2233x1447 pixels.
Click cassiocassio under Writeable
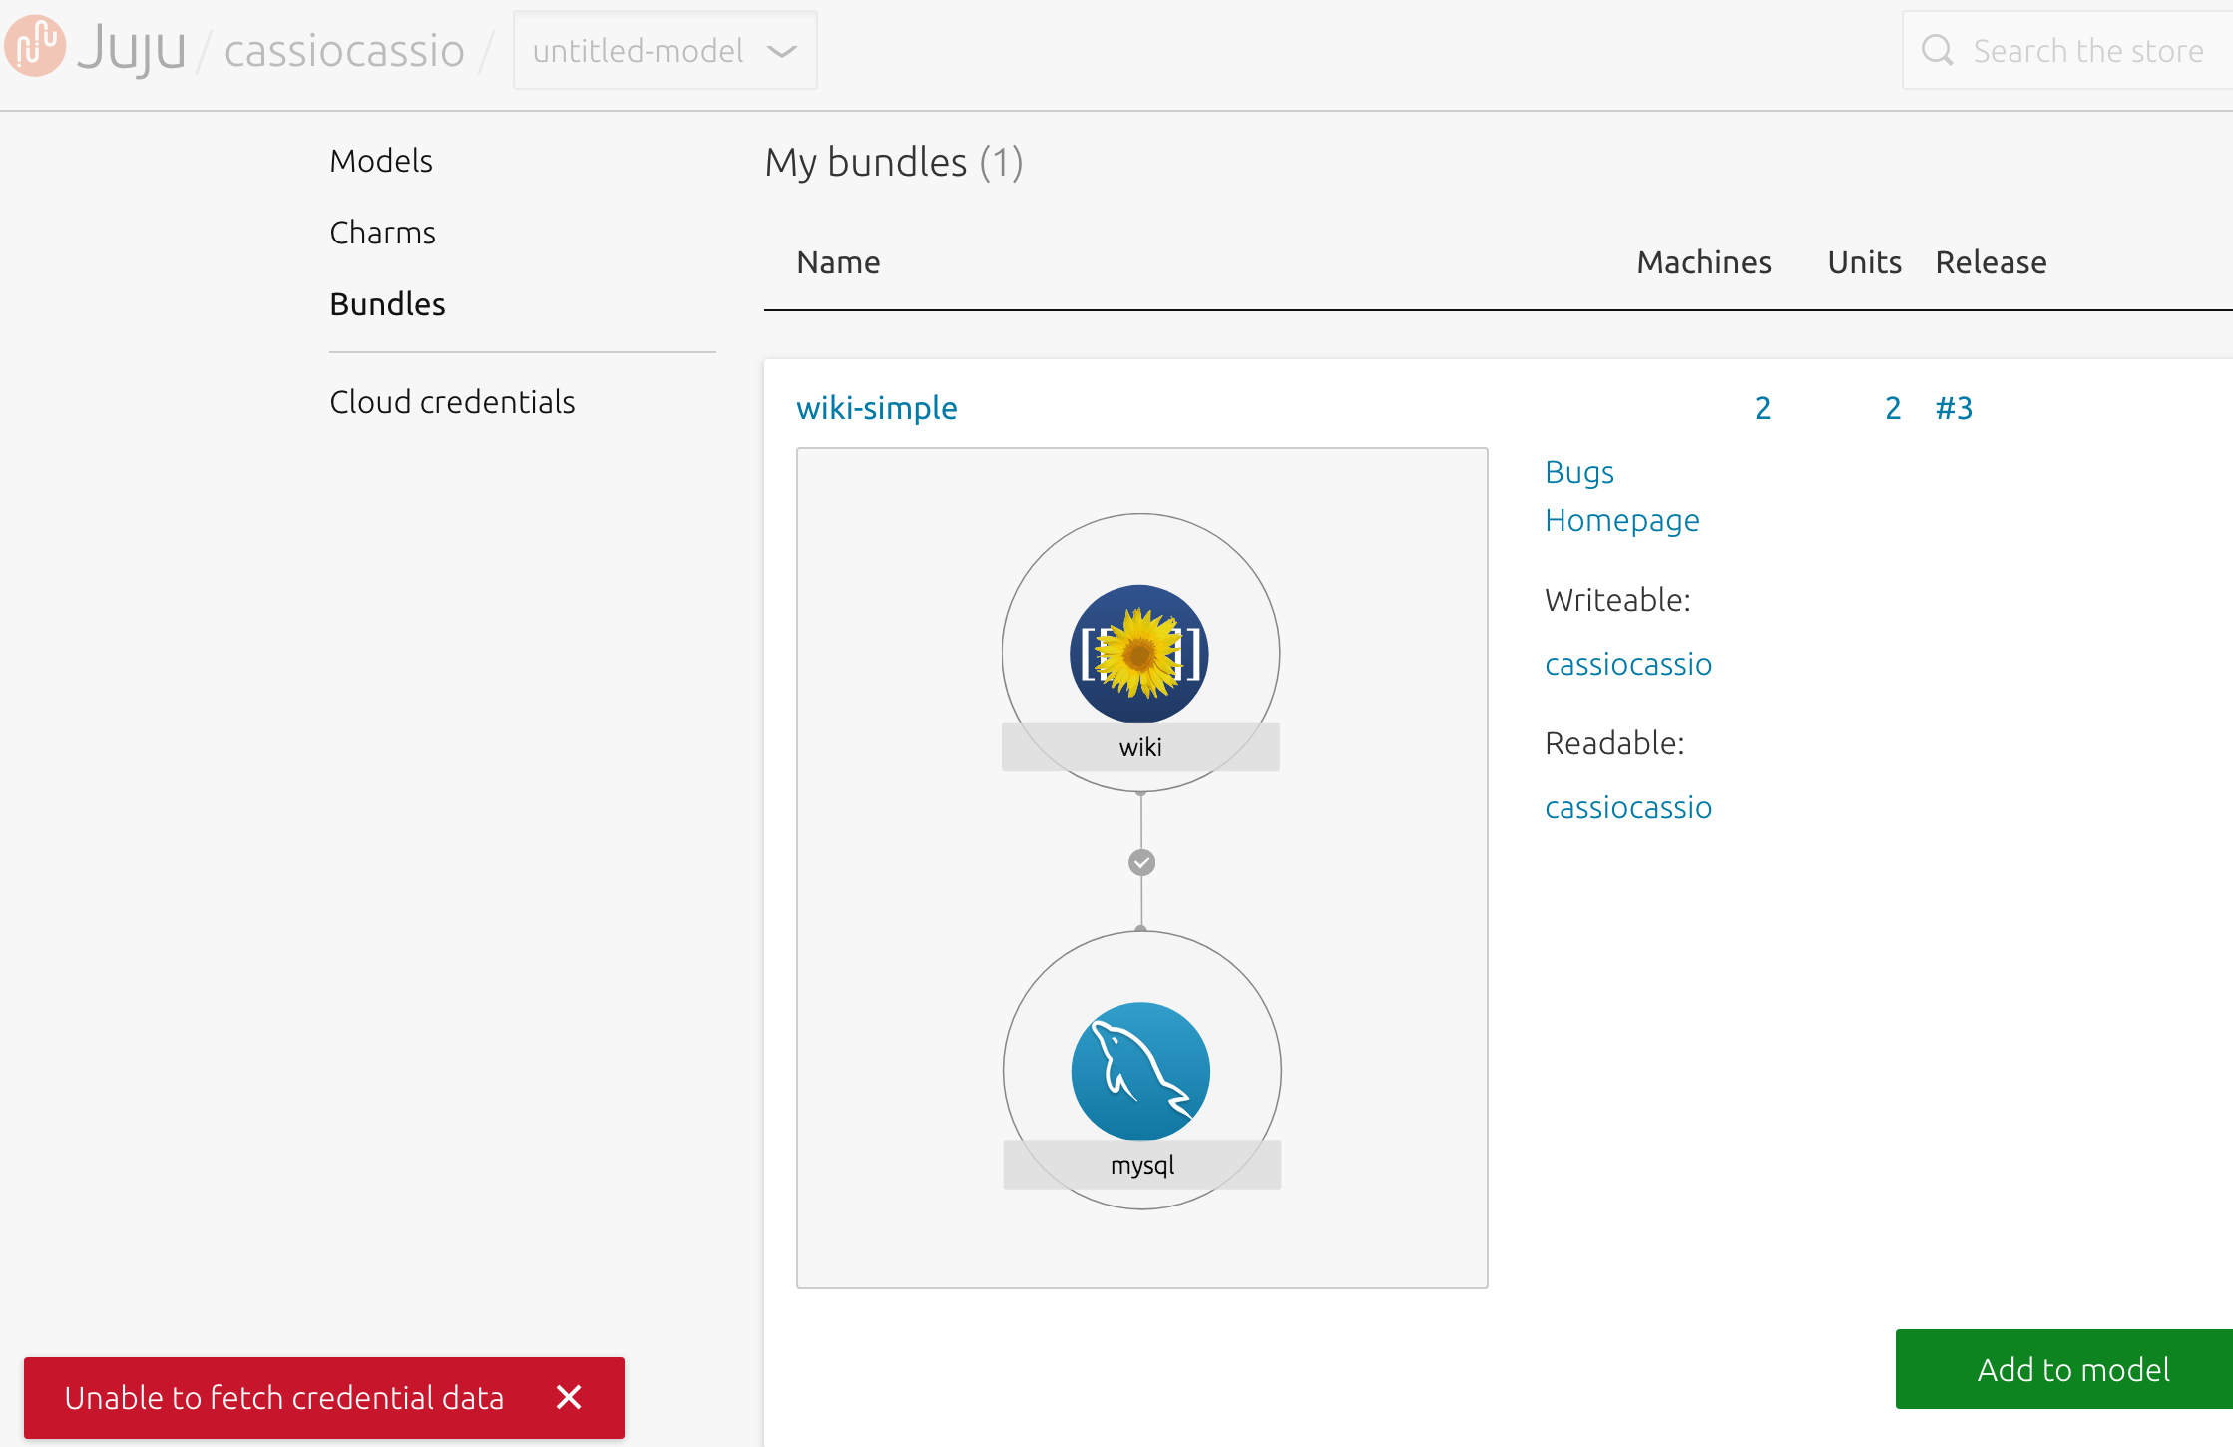coord(1627,664)
